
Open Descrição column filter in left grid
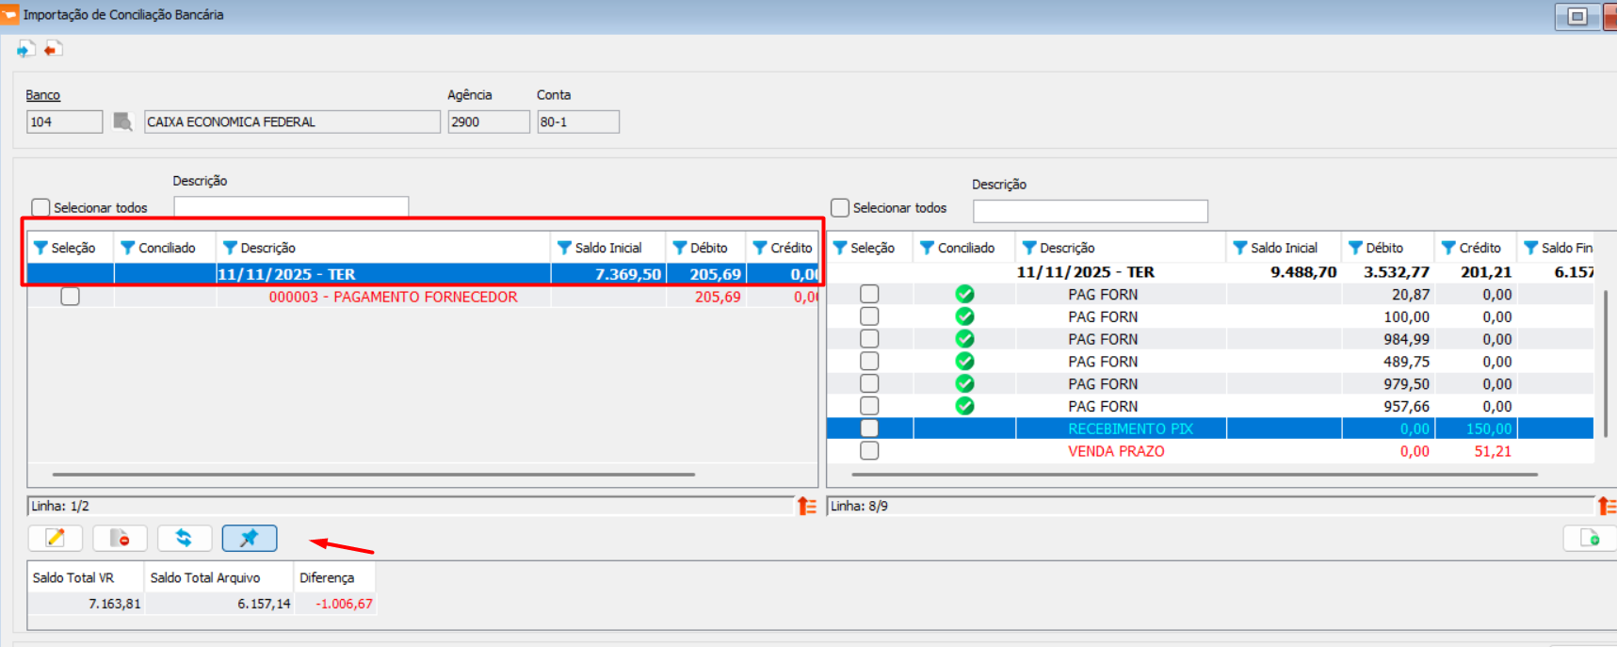click(x=230, y=248)
